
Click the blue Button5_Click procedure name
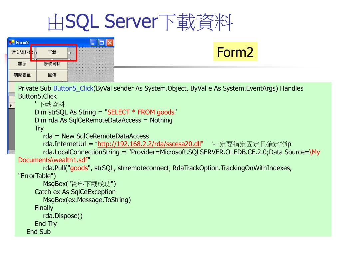(x=73, y=88)
